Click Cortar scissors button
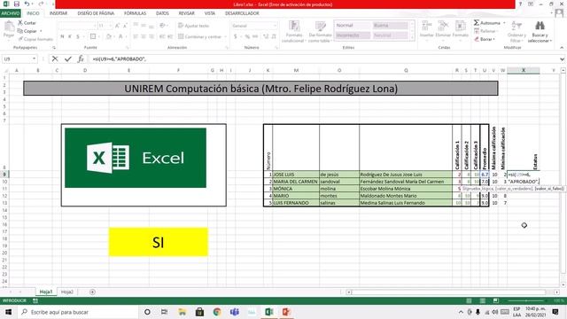Screen dimensions: 567x319 tap(27, 23)
